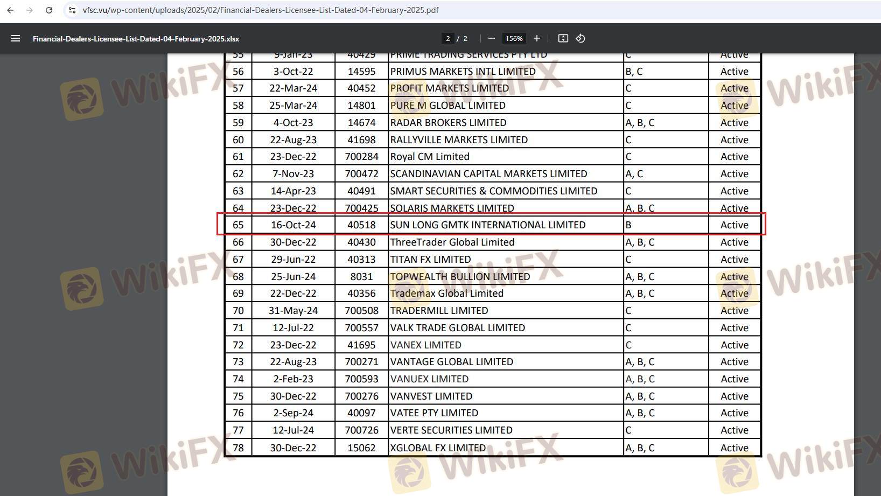The image size is (881, 496).
Task: Click the 156% zoom level field
Action: pos(514,38)
